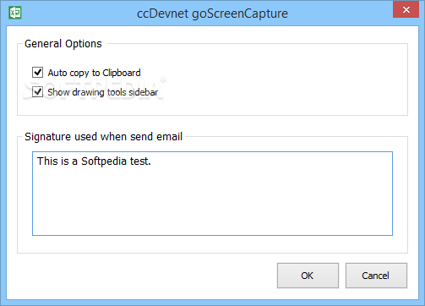Screen dimensions: 425x306
Task: Confirm settings with the OK button
Action: click(x=308, y=276)
